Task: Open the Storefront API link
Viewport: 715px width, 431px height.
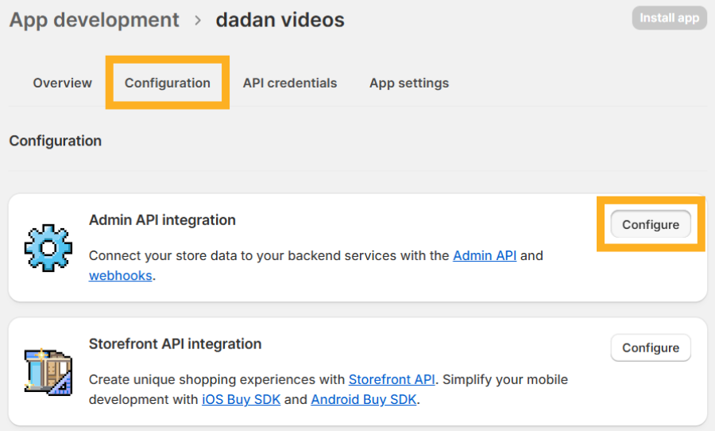Action: [x=392, y=379]
